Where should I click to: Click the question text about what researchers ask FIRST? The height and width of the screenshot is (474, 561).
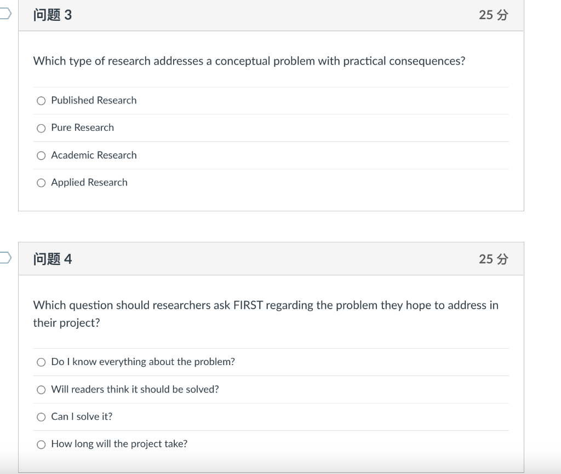pos(266,314)
